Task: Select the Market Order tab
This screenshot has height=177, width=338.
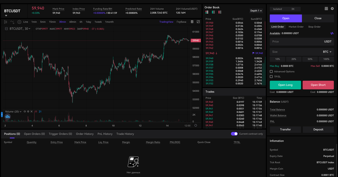Action: [296, 27]
